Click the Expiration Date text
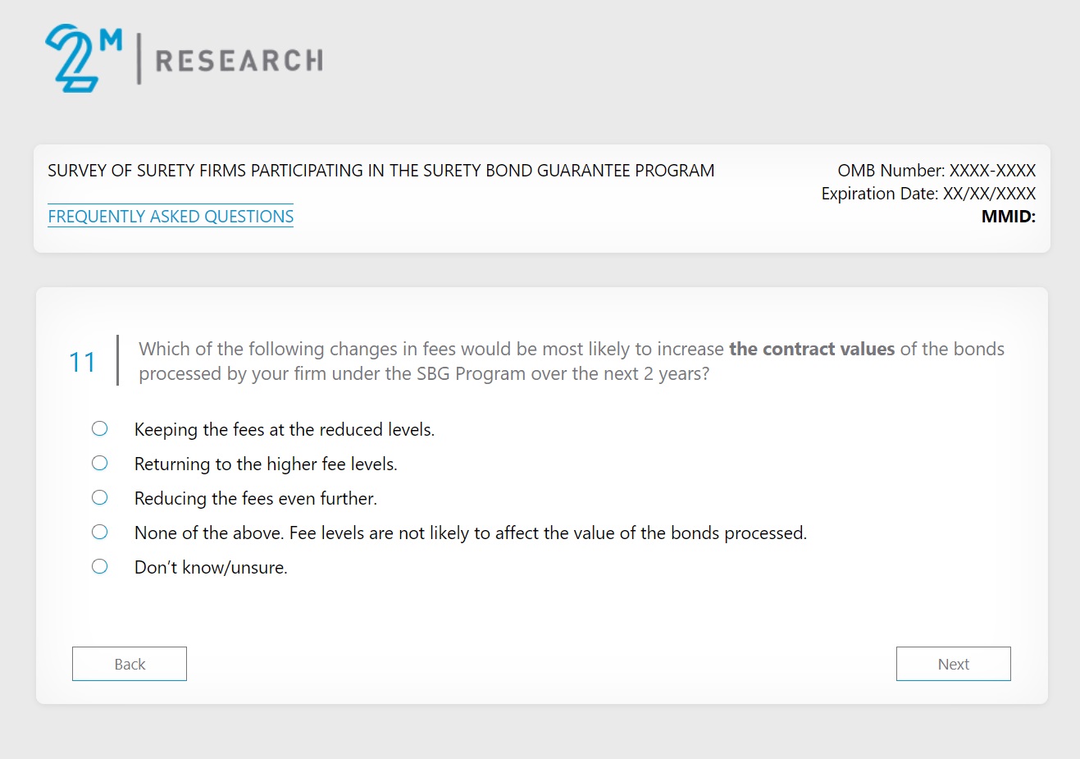The image size is (1080, 759). click(x=927, y=194)
